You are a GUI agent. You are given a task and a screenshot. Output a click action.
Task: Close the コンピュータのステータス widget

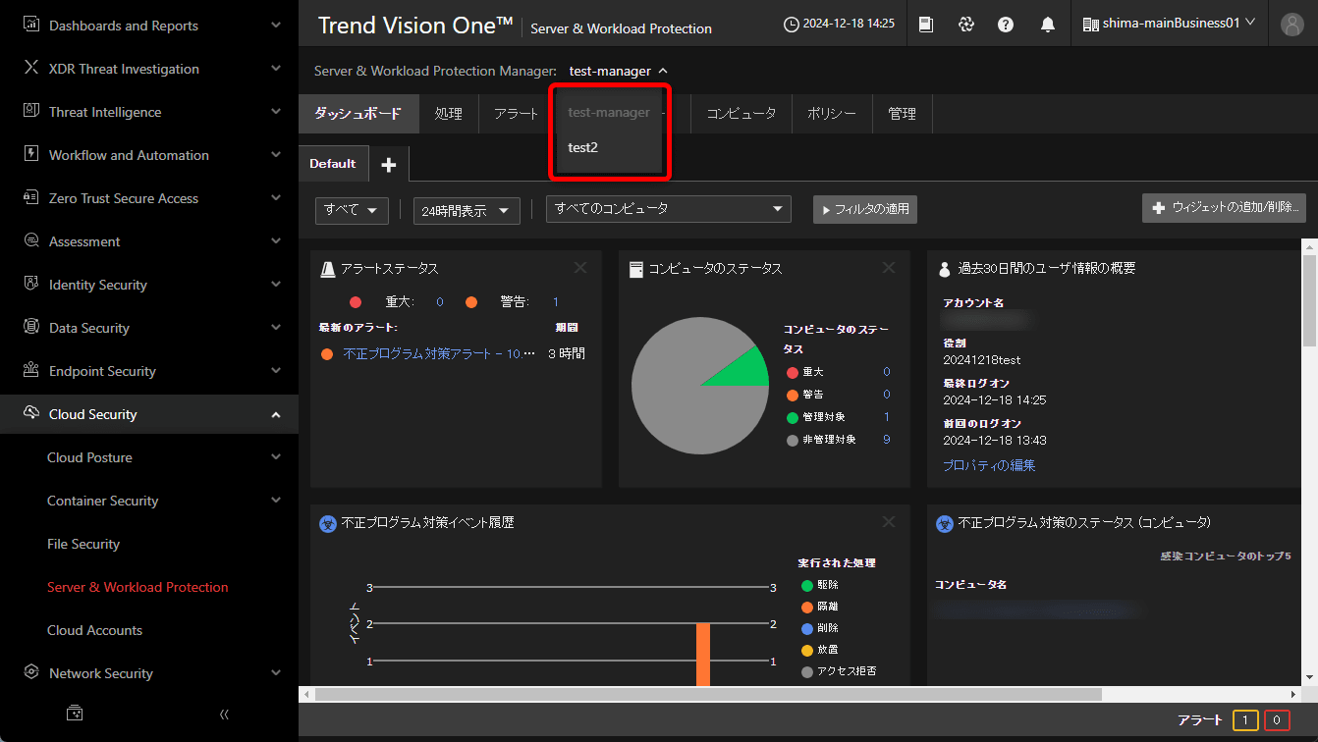[x=889, y=268]
